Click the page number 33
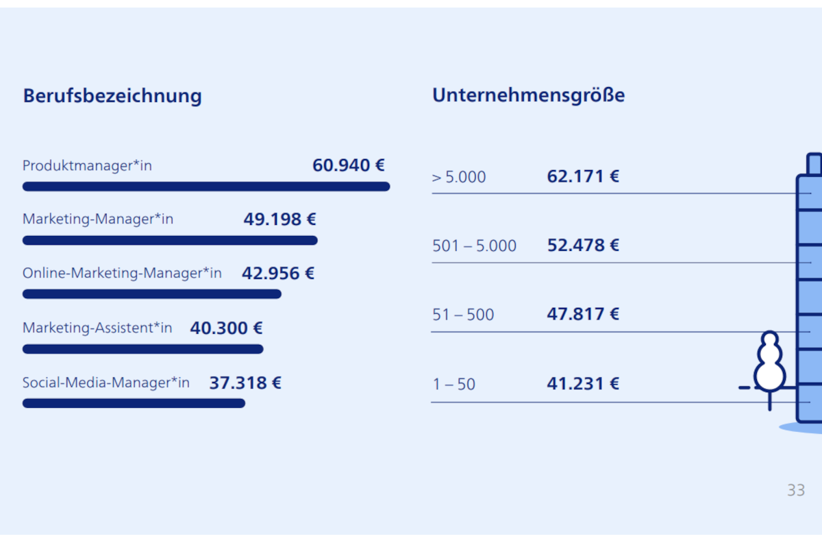 [795, 490]
